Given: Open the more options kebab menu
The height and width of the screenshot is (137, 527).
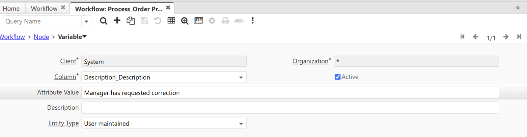Looking at the screenshot, I should [x=253, y=21].
